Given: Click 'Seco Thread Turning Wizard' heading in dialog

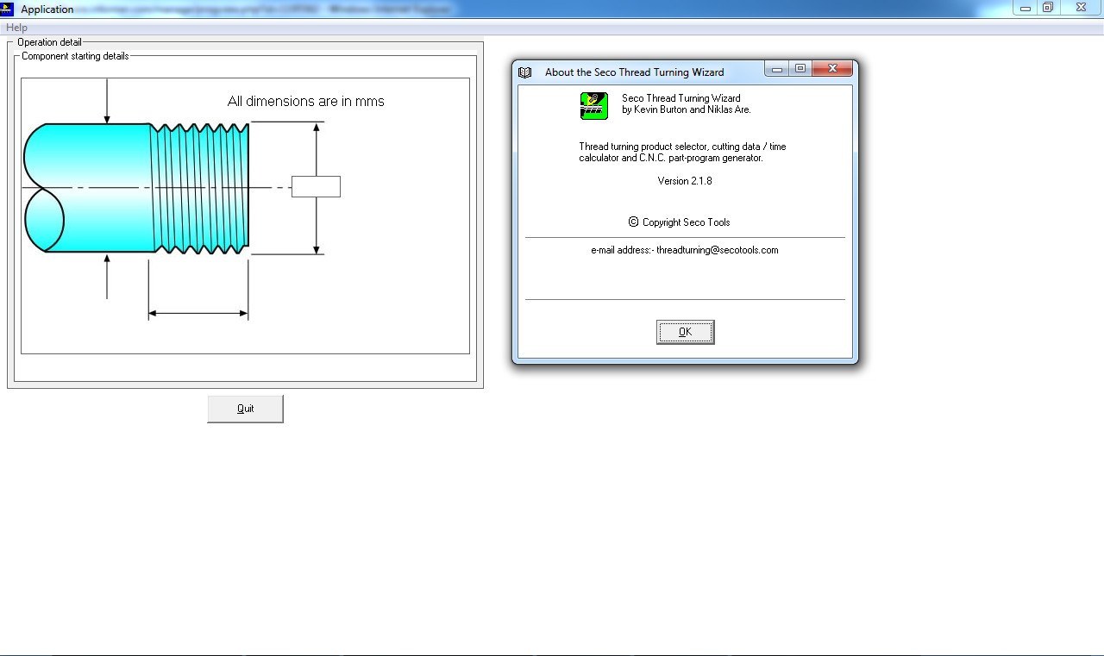Looking at the screenshot, I should [681, 98].
